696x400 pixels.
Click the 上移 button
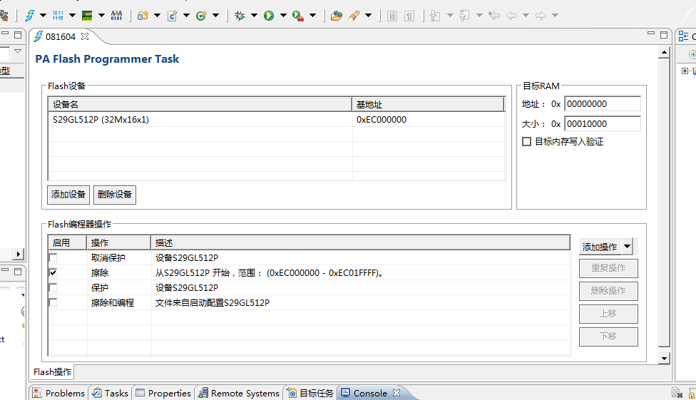coord(608,314)
